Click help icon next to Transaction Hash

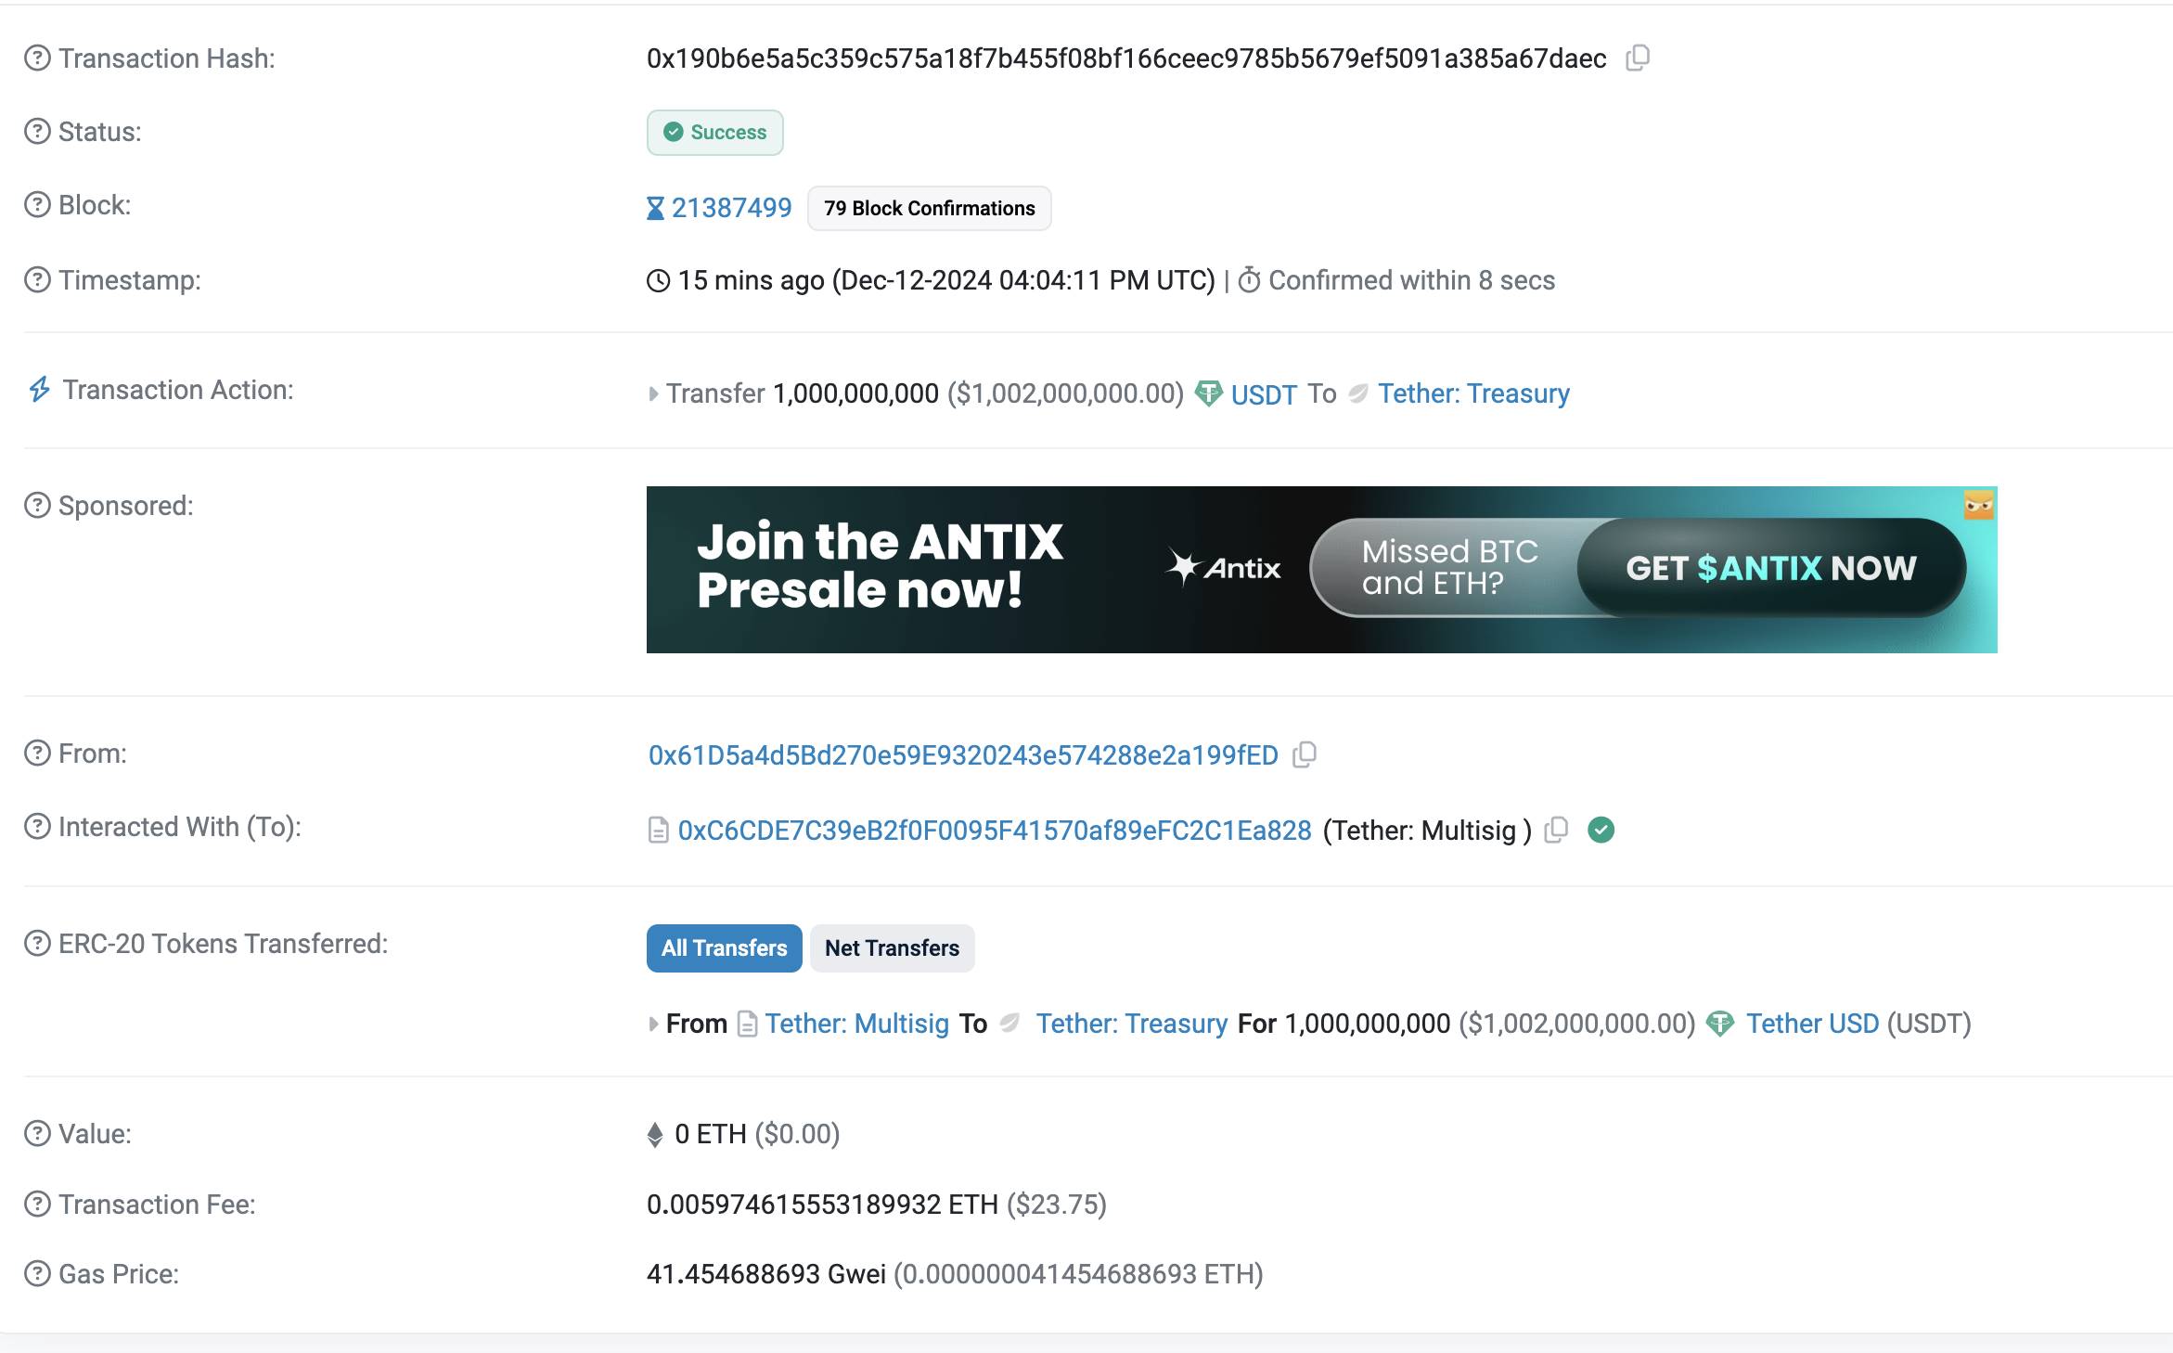pyautogui.click(x=37, y=58)
